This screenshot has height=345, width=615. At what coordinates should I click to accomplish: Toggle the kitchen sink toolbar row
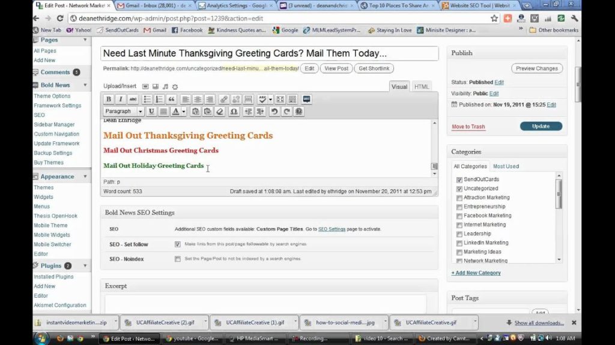292,99
